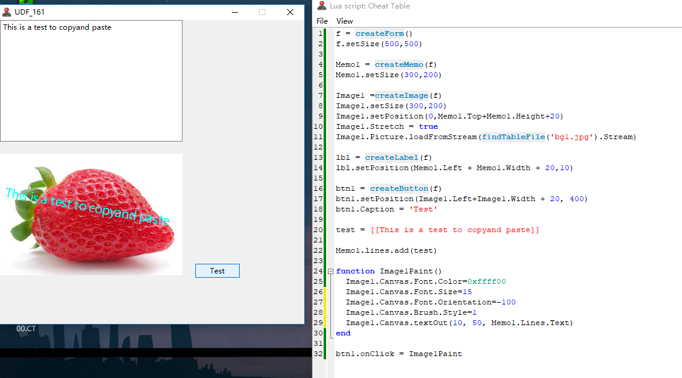Minimize the UDF_161 window
Image resolution: width=682 pixels, height=378 pixels.
click(x=234, y=12)
